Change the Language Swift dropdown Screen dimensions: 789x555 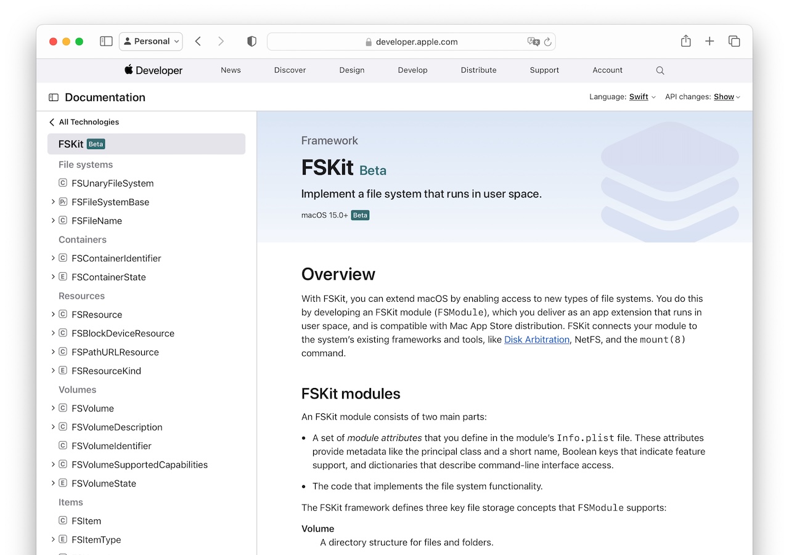tap(642, 97)
